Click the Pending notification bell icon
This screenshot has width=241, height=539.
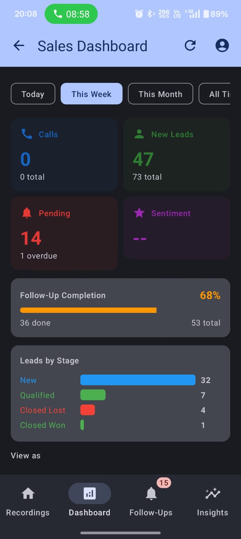pyautogui.click(x=27, y=213)
